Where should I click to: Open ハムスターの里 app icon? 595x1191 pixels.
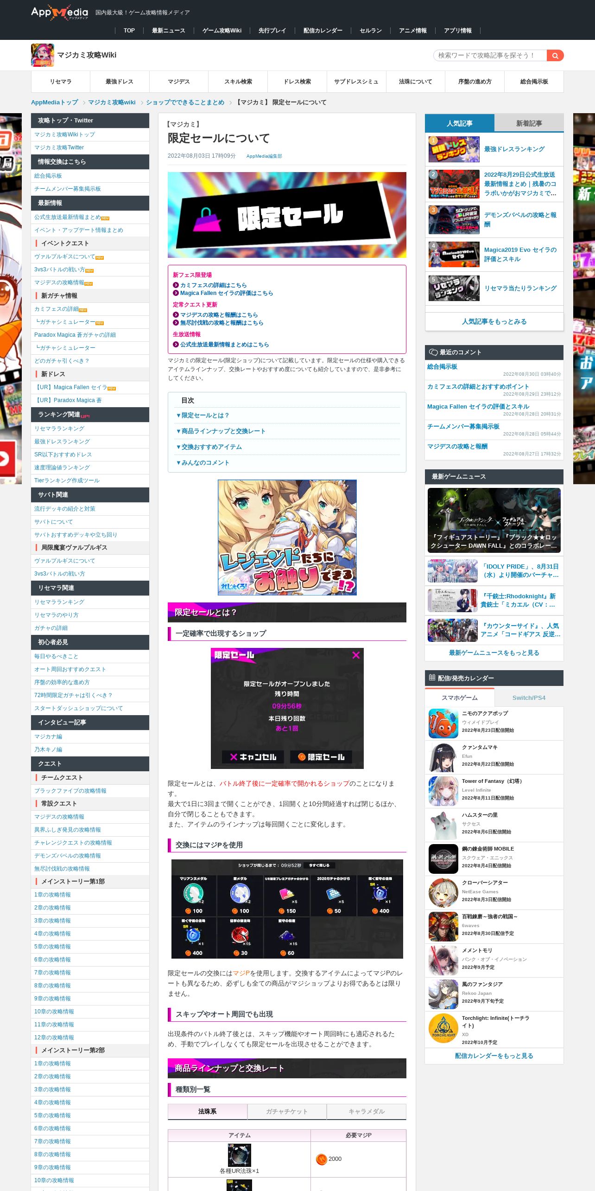click(443, 825)
